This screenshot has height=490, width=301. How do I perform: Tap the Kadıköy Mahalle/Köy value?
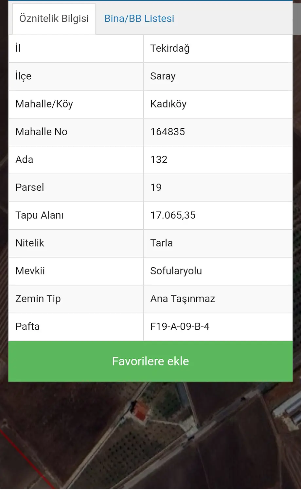pos(168,104)
